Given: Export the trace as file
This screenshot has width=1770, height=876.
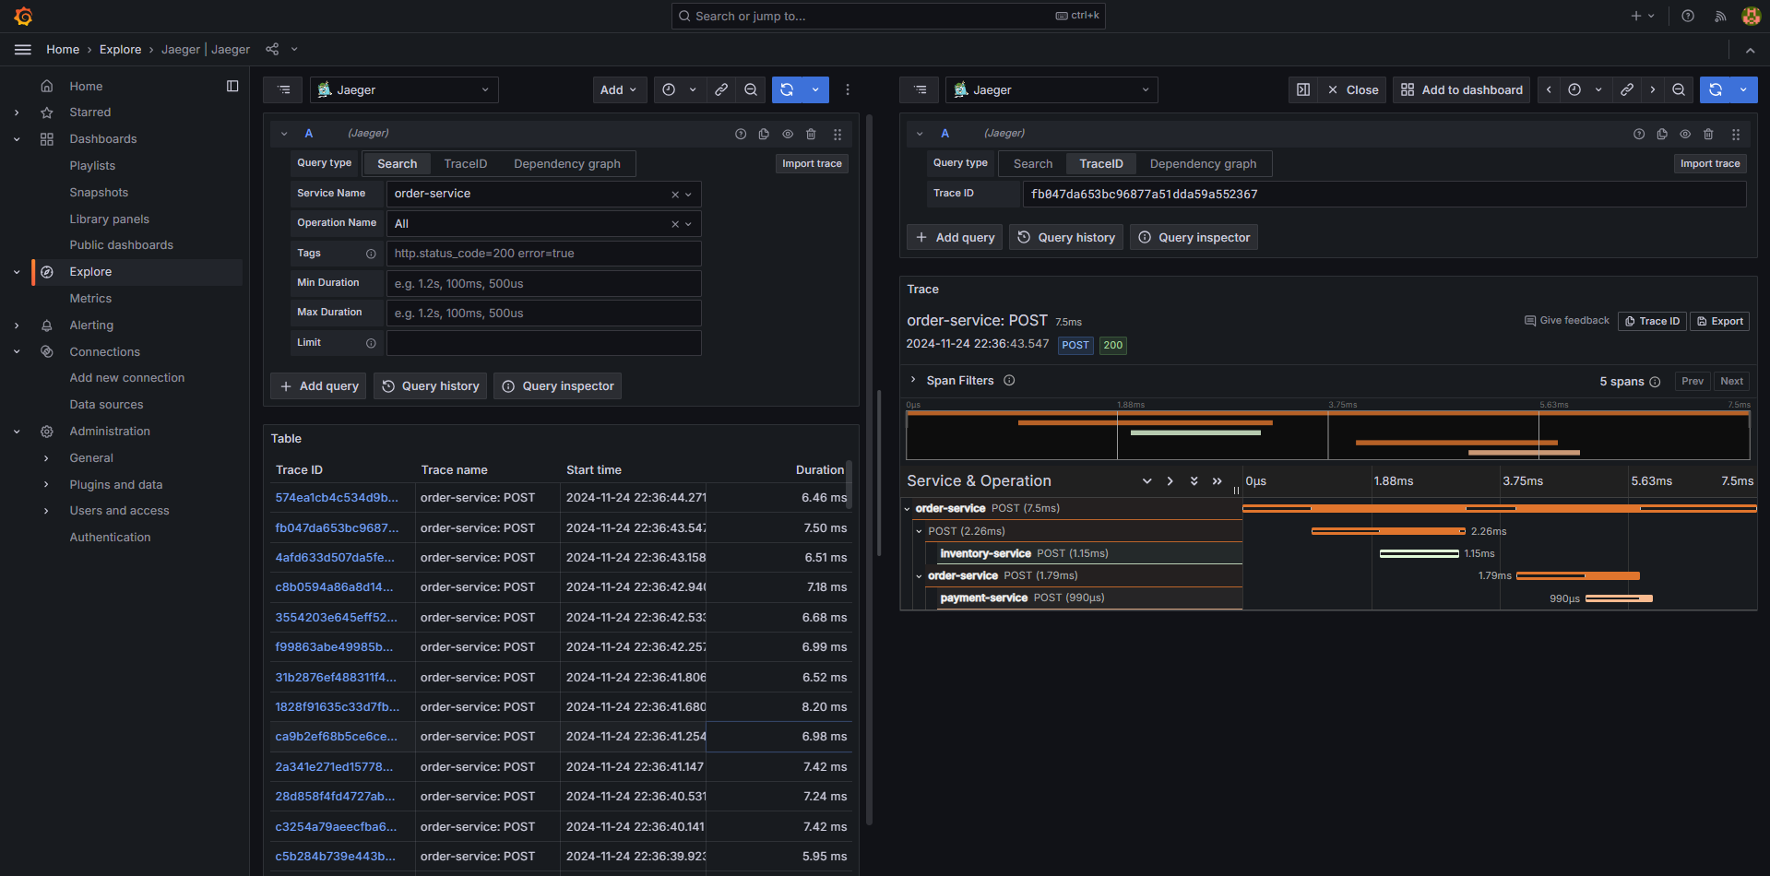Looking at the screenshot, I should click(x=1719, y=321).
